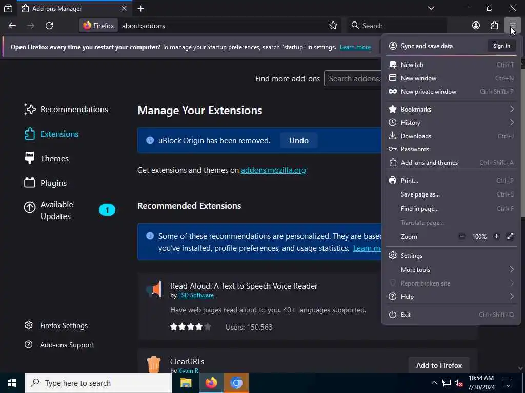Click the Firefox hamburger menu icon
This screenshot has height=393, width=525.
[x=512, y=26]
